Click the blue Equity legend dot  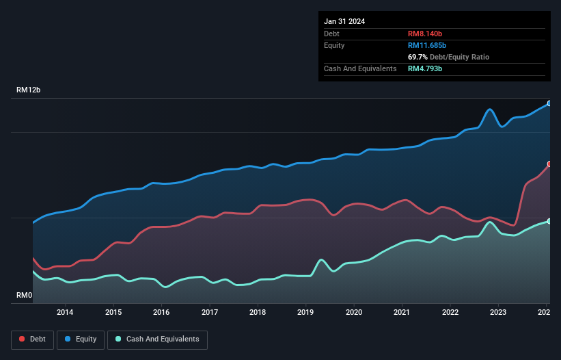click(68, 339)
